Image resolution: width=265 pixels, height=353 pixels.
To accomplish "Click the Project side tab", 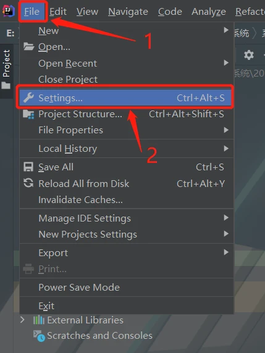I will pyautogui.click(x=7, y=70).
